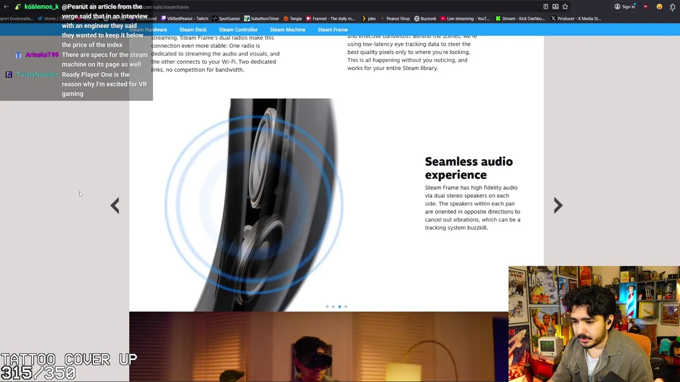Image resolution: width=680 pixels, height=382 pixels.
Task: Open the Live streaming - YouTube bookmark
Action: (x=465, y=19)
